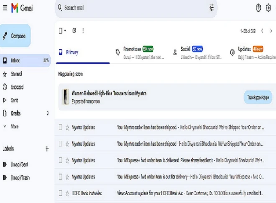Star the MExpress out for delivery email

67,177
